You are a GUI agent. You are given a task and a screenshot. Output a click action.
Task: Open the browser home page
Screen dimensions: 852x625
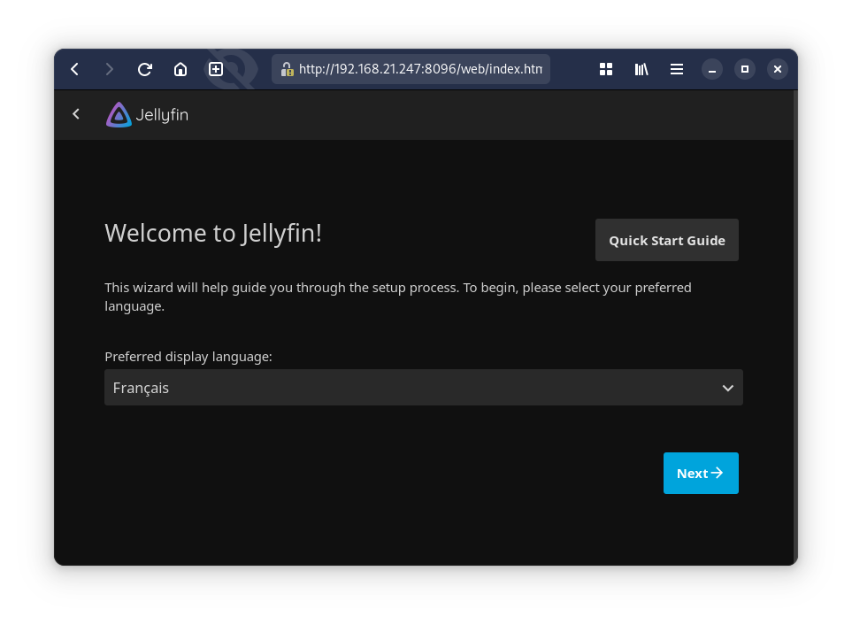click(x=180, y=69)
